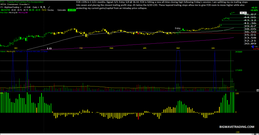
Task: Click the Price Chart indicator label
Action: (4, 13)
